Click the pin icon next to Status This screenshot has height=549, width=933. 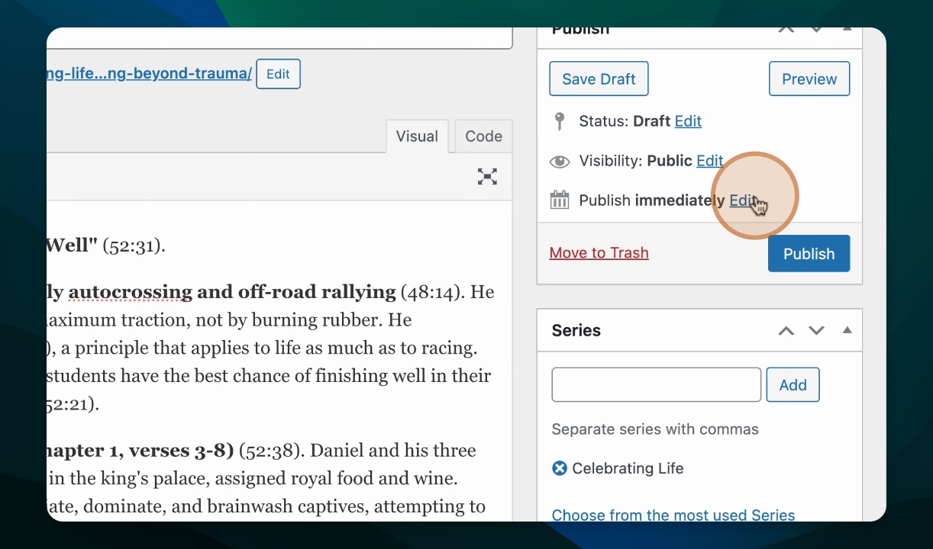(x=560, y=121)
